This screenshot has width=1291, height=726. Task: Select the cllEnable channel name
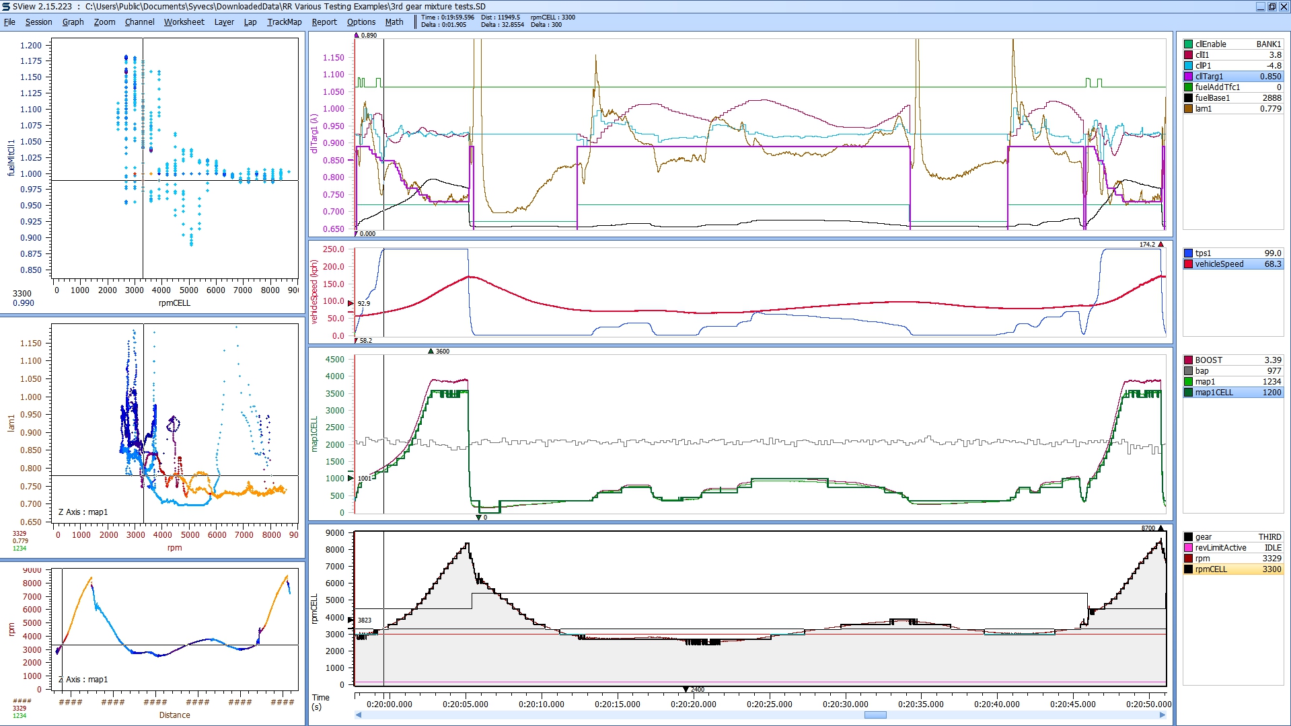coord(1210,44)
